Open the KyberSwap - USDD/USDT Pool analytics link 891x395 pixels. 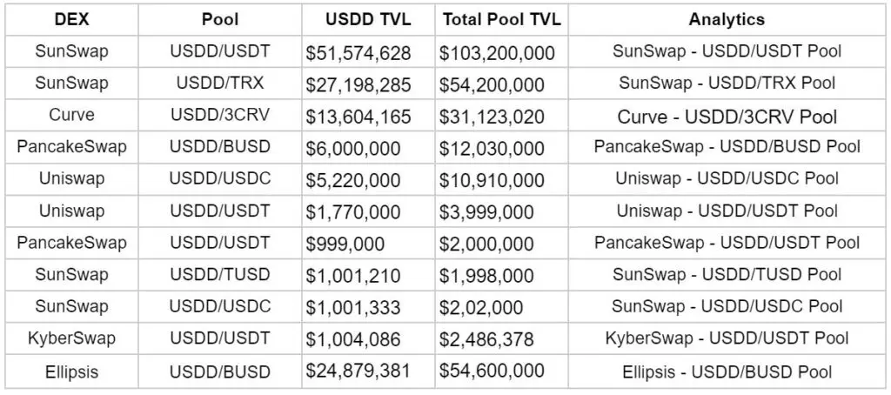727,338
